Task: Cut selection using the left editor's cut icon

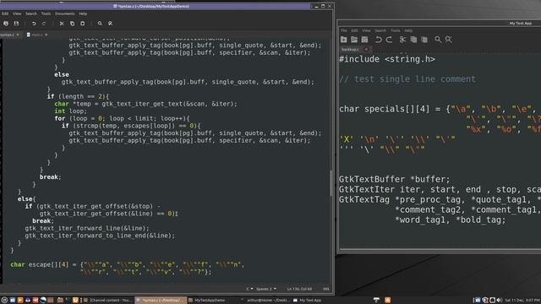Action: pos(62,24)
